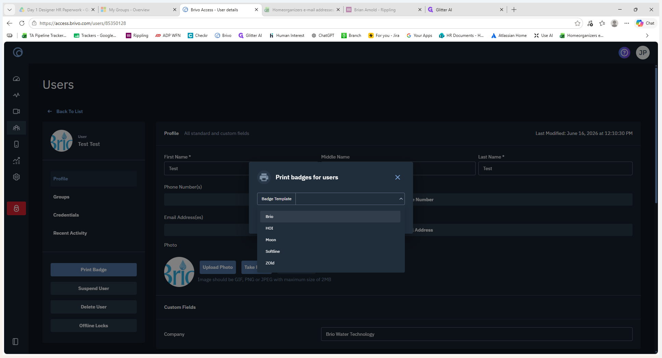Open the reports chart icon in sidebar
The image size is (662, 358).
click(x=16, y=161)
